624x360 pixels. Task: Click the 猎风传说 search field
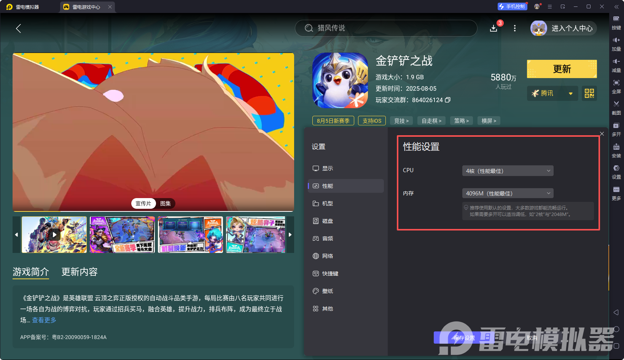pyautogui.click(x=386, y=28)
